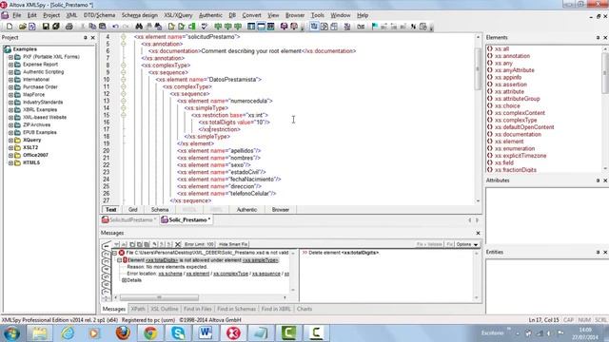Open Word from the taskbar

(x=206, y=332)
